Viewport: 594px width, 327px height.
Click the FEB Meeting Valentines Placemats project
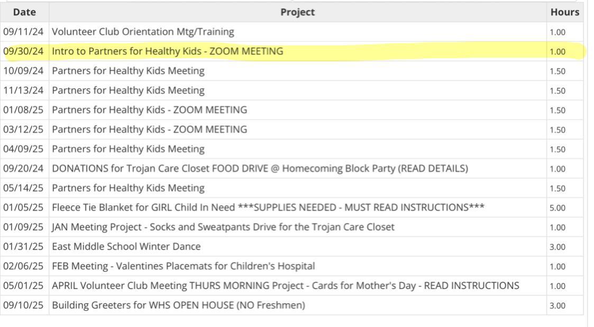point(183,266)
